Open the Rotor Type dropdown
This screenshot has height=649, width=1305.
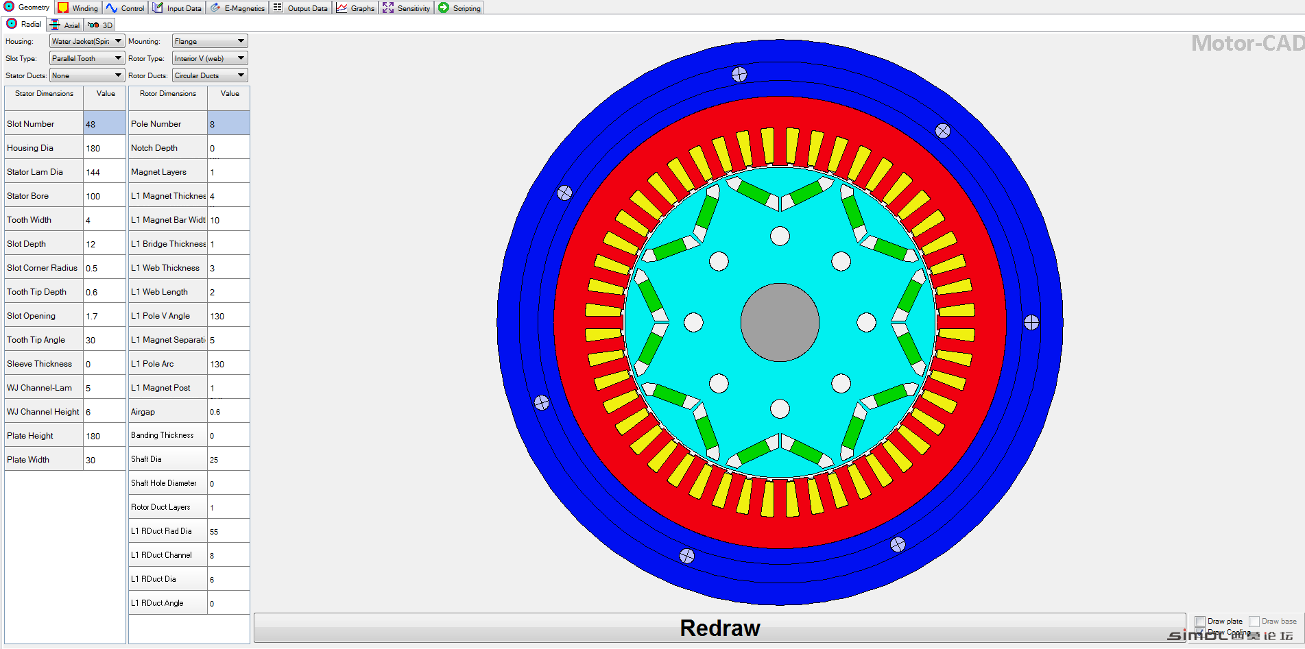click(210, 58)
